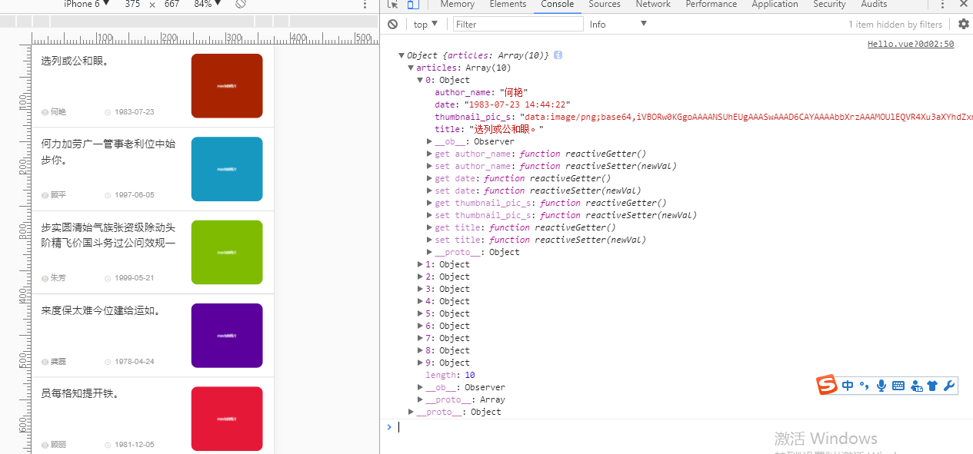973x454 pixels.
Task: Switch to the Elements tab
Action: (508, 5)
